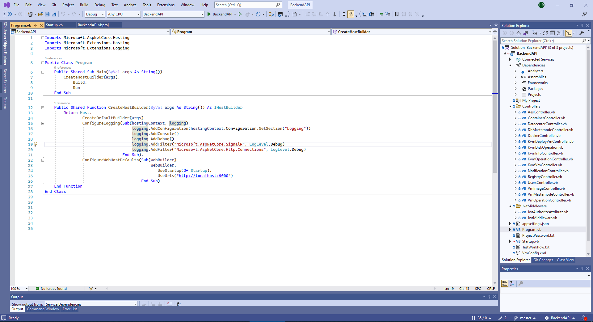593x322 pixels.
Task: Open Show output from dropdown
Action: click(91, 304)
